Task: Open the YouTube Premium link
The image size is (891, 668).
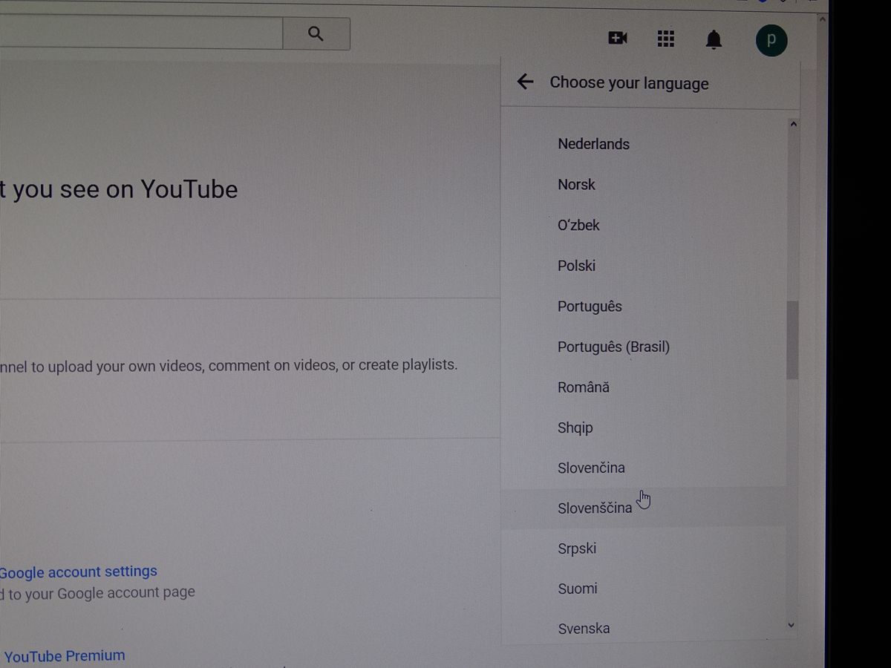Action: [65, 656]
